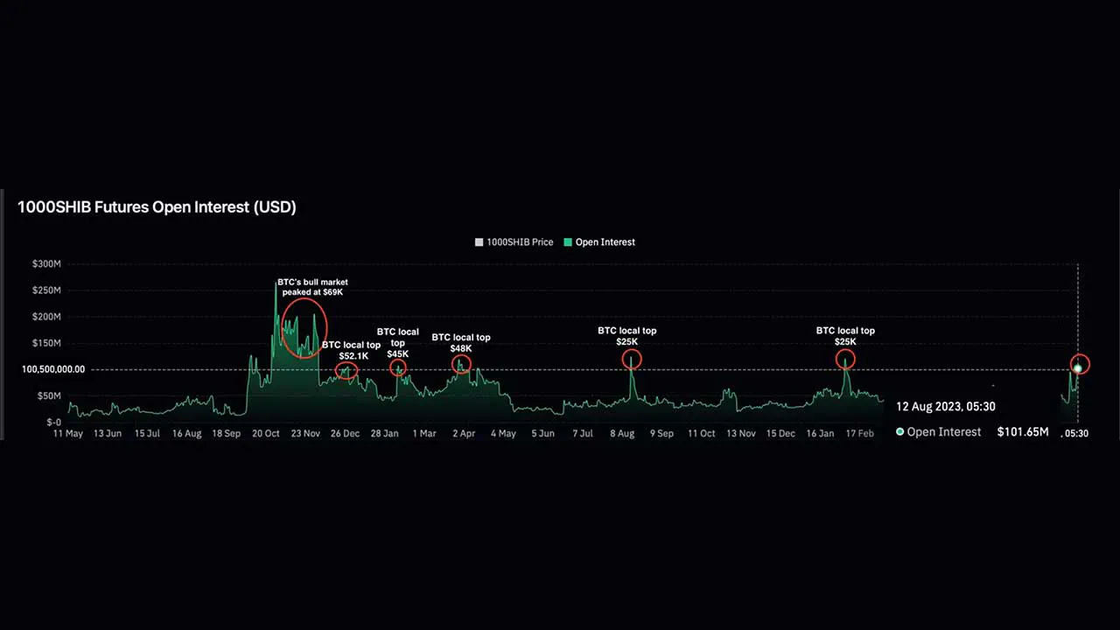Select the $250M y-axis label
This screenshot has height=630, width=1120.
point(45,290)
